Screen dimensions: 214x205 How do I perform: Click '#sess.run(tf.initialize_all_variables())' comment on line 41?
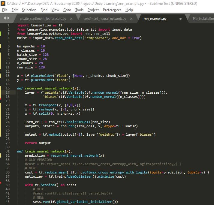(x=72, y=193)
